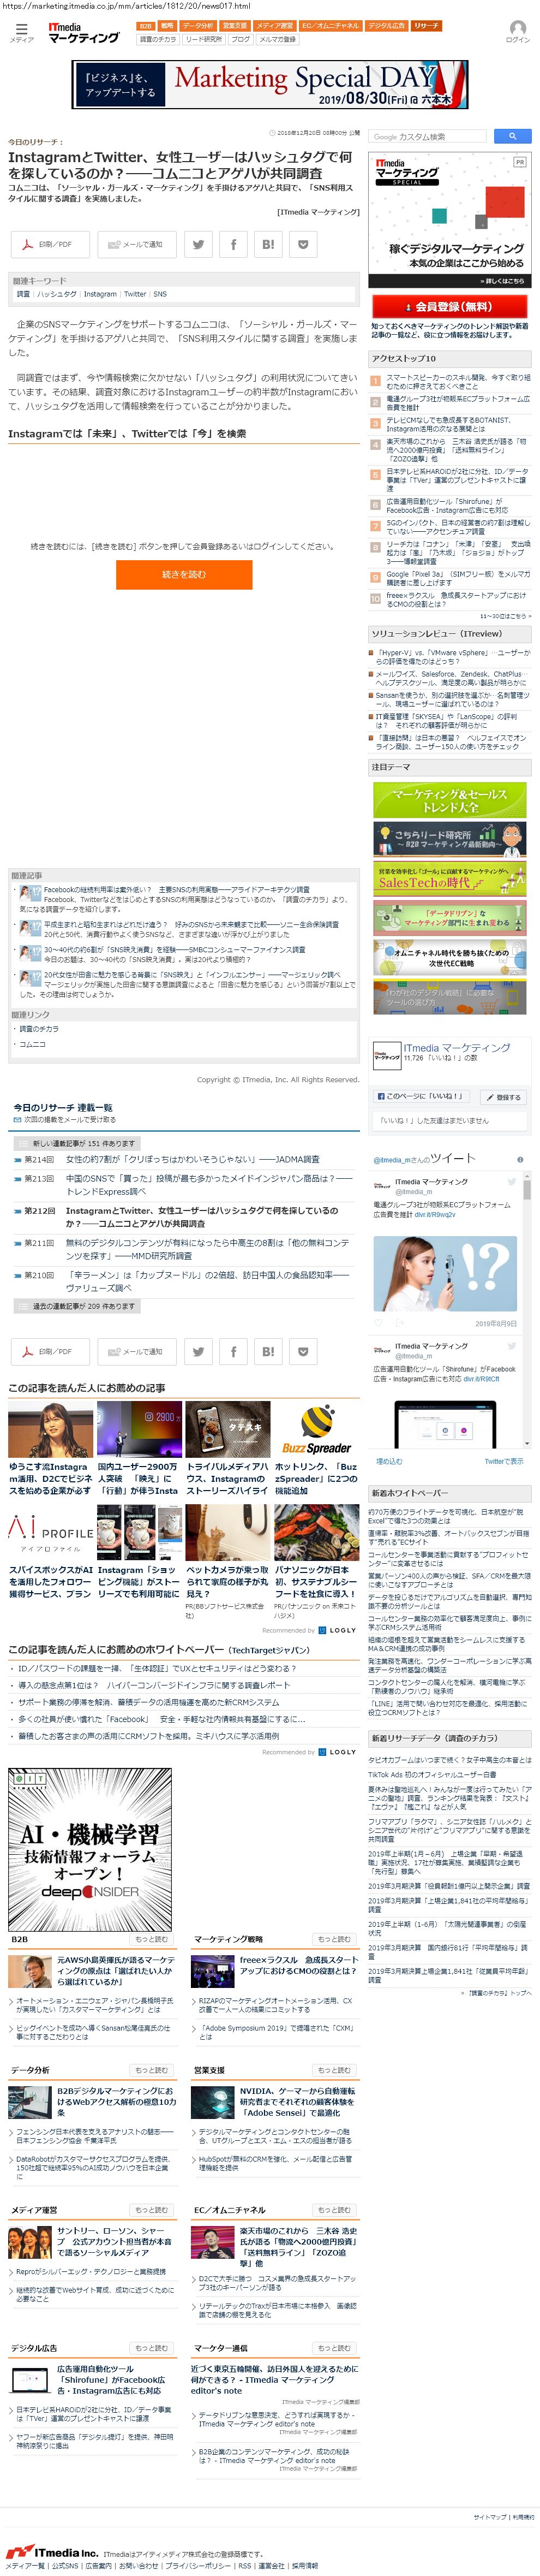Click the サイトマップ footer link
The image size is (540, 2576).
coord(490,2518)
